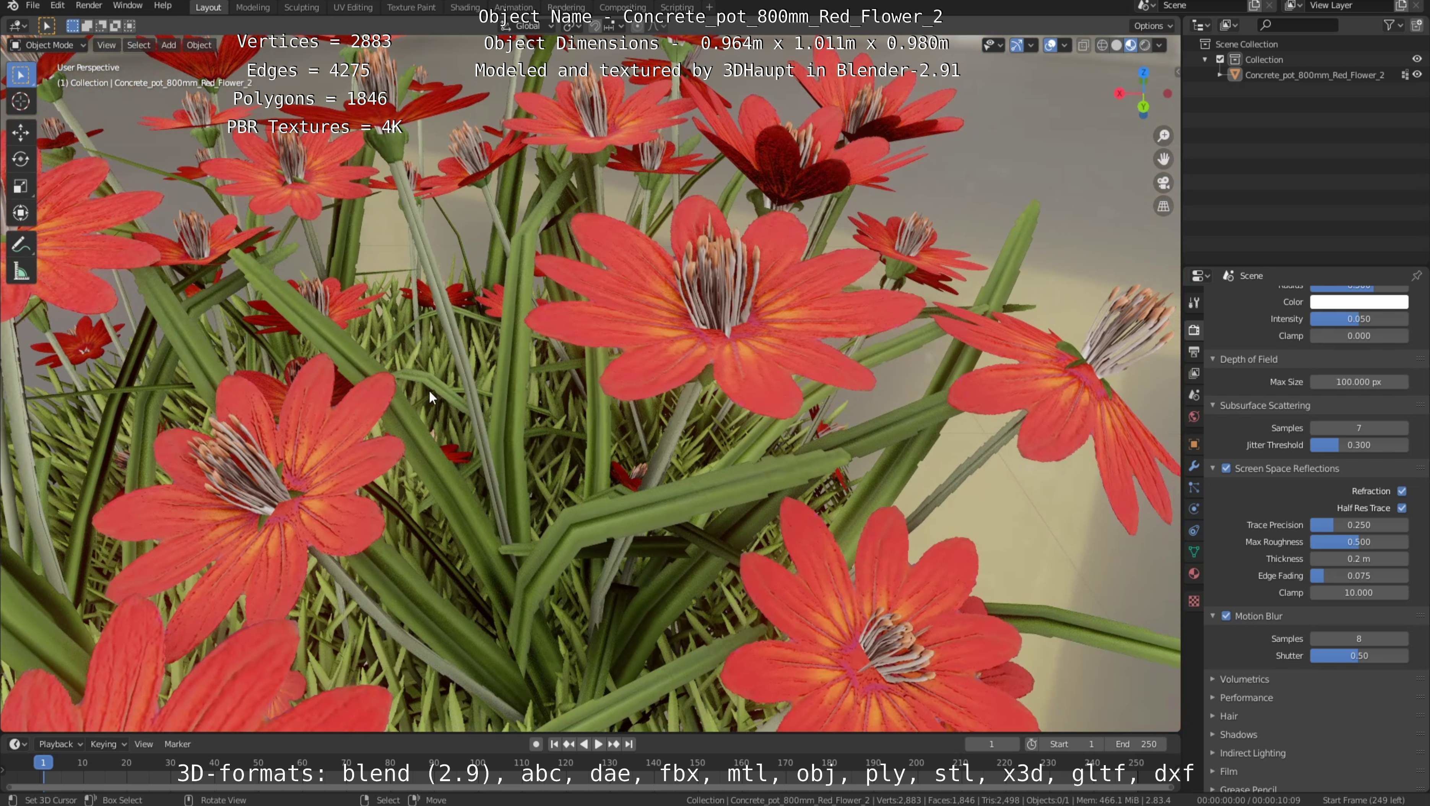
Task: Open the Render menu
Action: click(89, 6)
